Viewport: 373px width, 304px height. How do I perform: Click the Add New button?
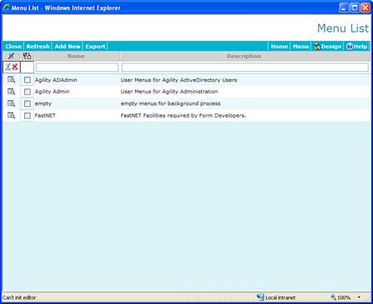68,47
